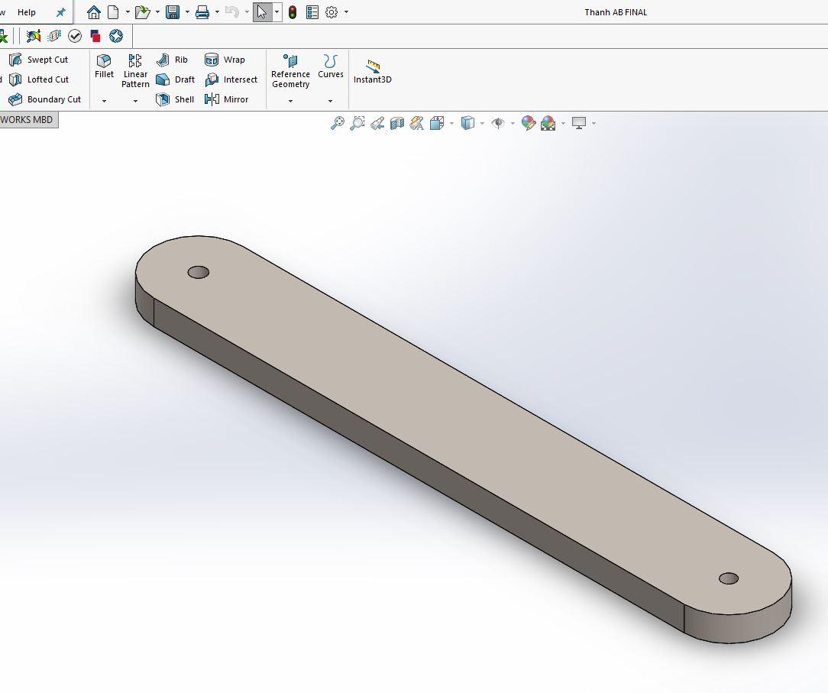Expand the View Settings dropdown arrow
The image size is (828, 693).
594,124
